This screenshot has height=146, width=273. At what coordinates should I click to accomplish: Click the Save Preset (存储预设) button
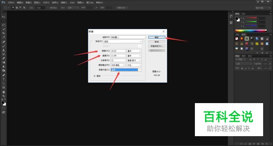pos(157,46)
